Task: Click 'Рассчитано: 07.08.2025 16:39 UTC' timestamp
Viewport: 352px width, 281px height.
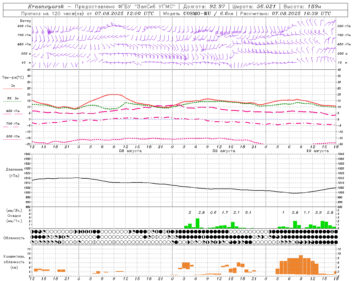Action: click(x=285, y=13)
